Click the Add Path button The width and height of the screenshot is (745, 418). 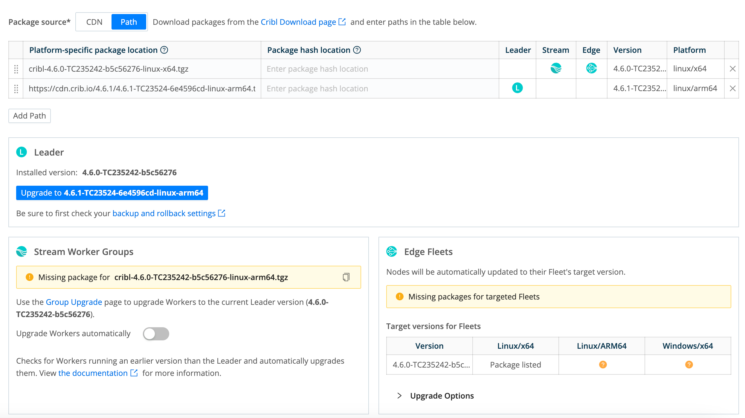(30, 116)
